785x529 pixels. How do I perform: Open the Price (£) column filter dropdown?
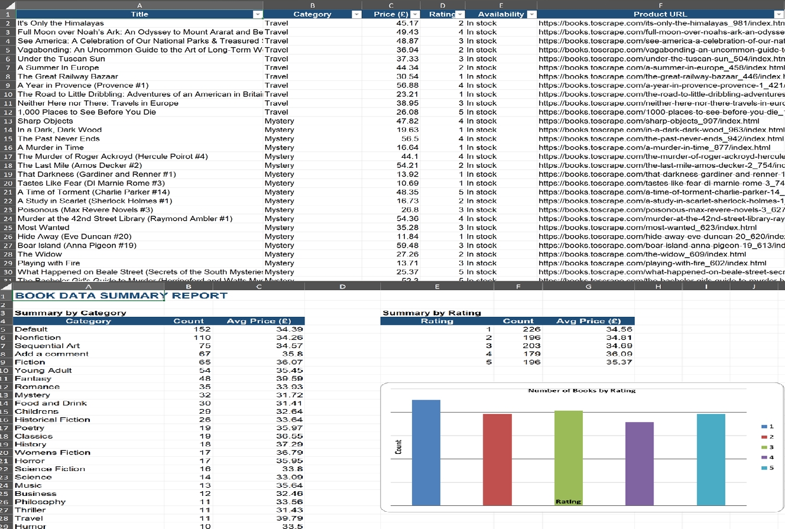(416, 14)
